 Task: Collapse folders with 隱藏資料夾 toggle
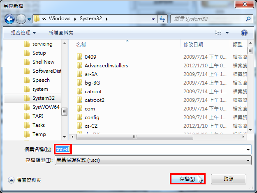(24, 180)
